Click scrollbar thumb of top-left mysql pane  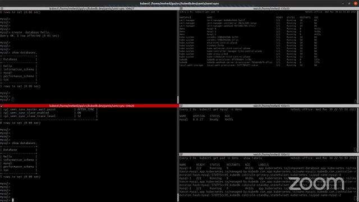coord(178,99)
